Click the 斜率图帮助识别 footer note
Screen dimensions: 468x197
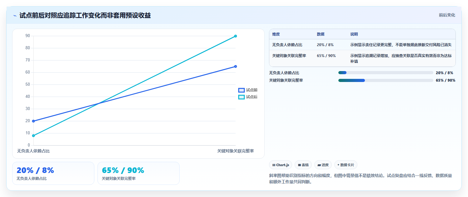coord(361,179)
